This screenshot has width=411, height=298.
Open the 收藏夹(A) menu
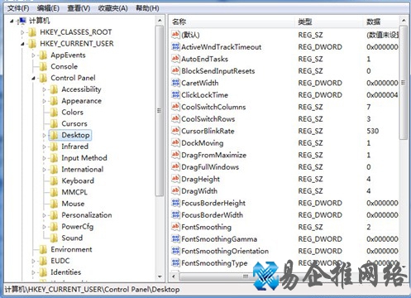point(113,8)
